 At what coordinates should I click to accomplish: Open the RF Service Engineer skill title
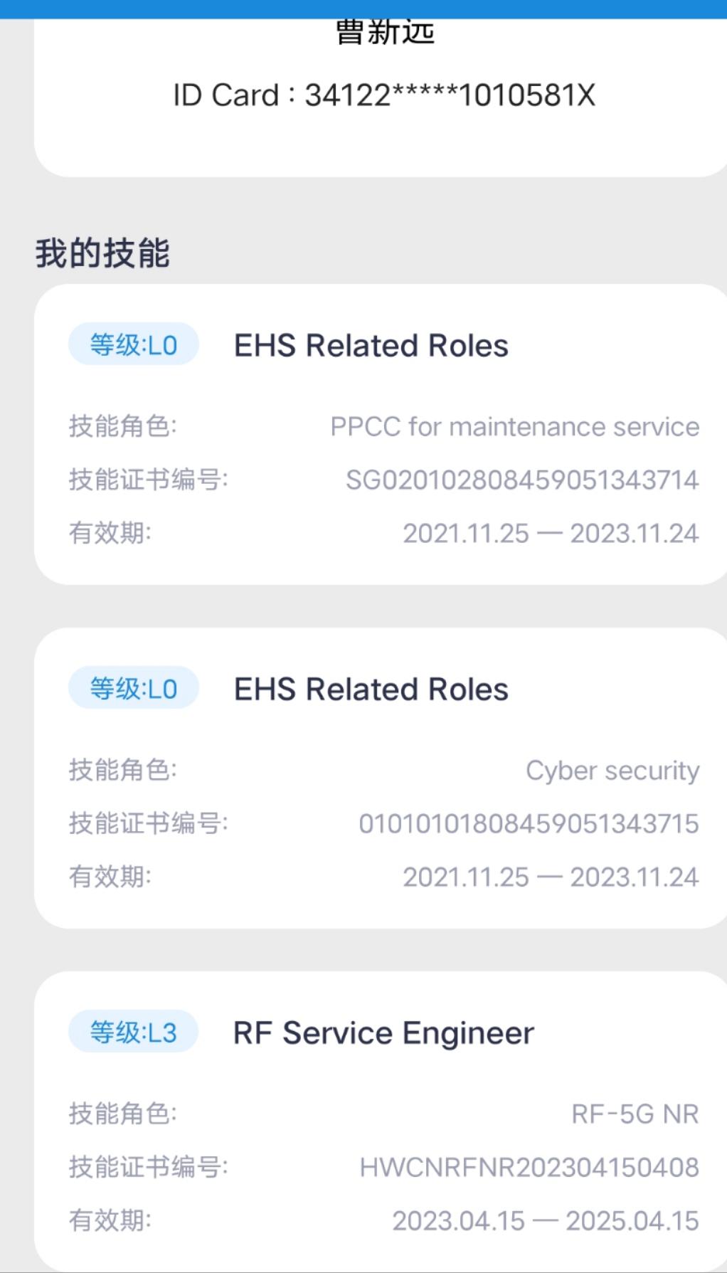click(x=383, y=1033)
